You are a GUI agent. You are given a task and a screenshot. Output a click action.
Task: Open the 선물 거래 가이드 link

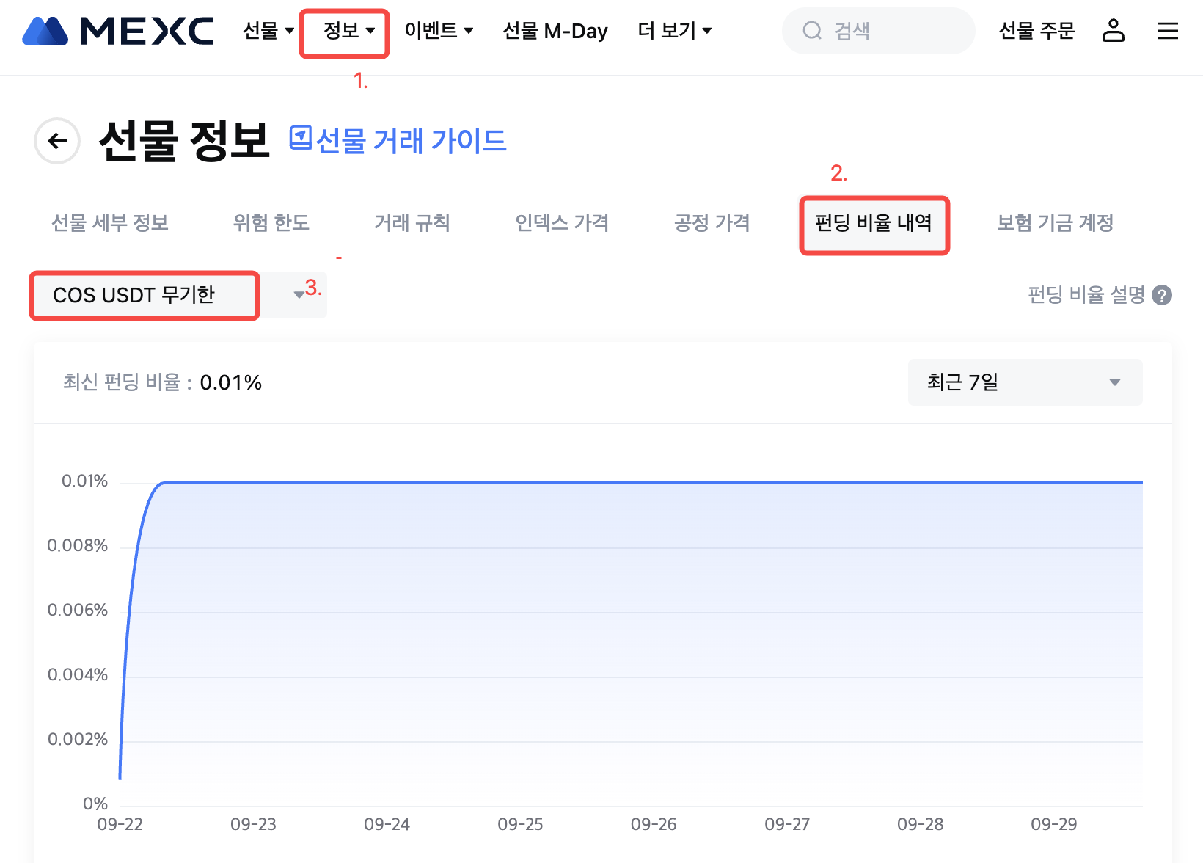point(411,141)
